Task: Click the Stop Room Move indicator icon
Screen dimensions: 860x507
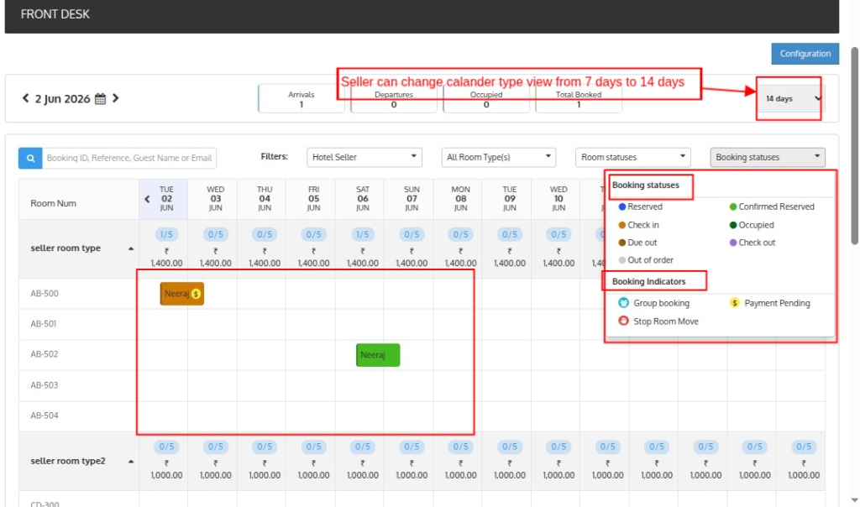Action: pyautogui.click(x=624, y=321)
